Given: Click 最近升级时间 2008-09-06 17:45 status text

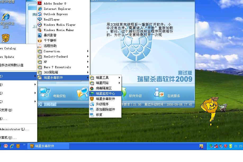Looking at the screenshot, I should [x=168, y=104].
